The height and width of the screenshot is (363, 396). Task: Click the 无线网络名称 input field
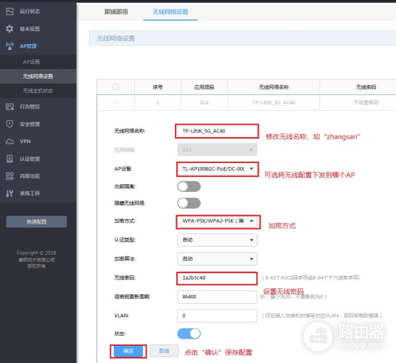click(217, 131)
